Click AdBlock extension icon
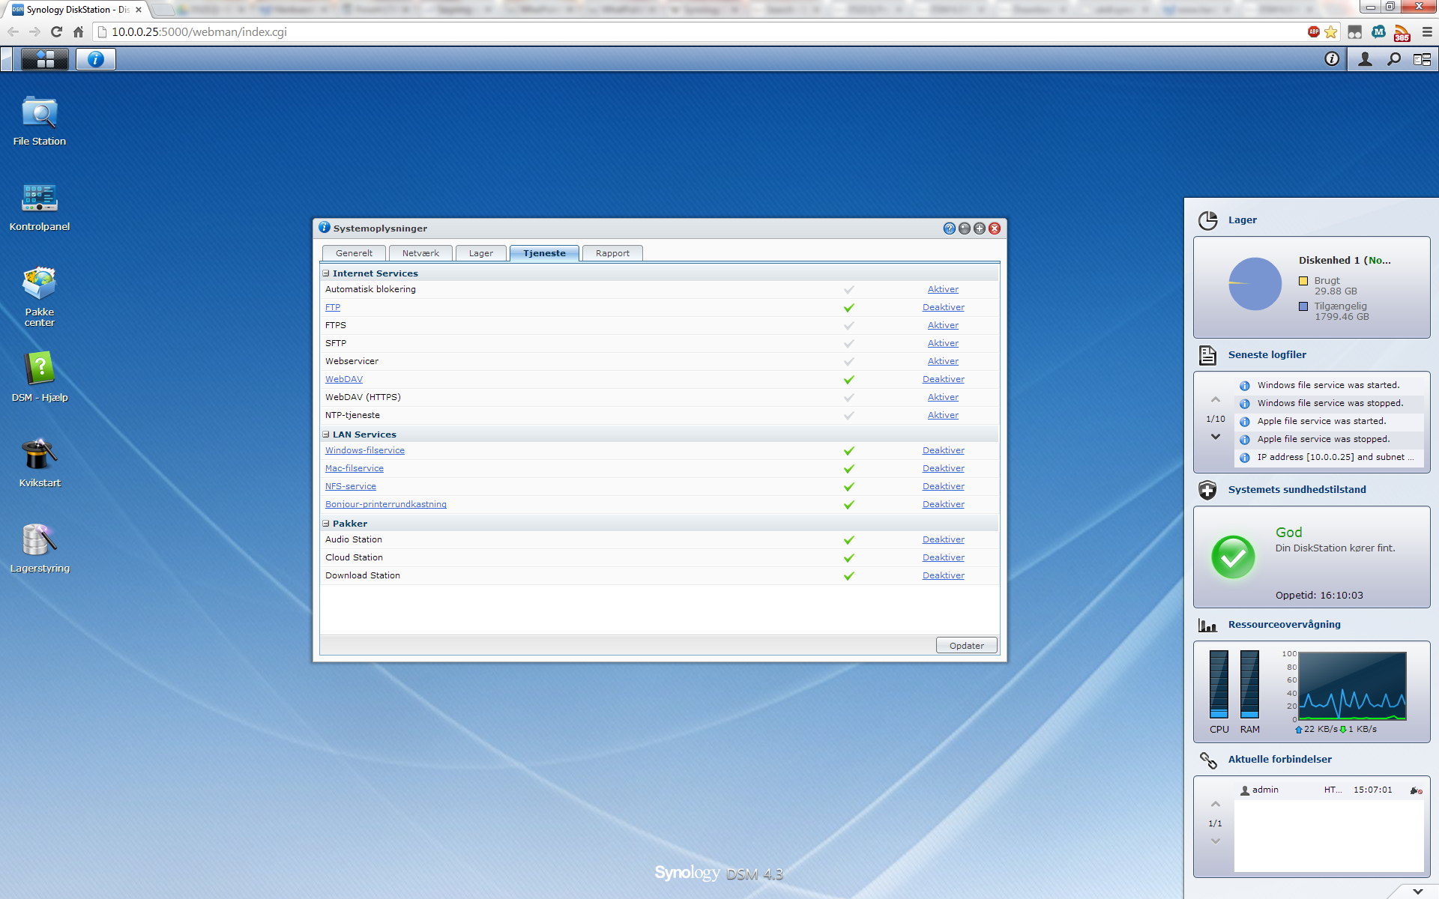This screenshot has width=1439, height=899. click(x=1314, y=31)
